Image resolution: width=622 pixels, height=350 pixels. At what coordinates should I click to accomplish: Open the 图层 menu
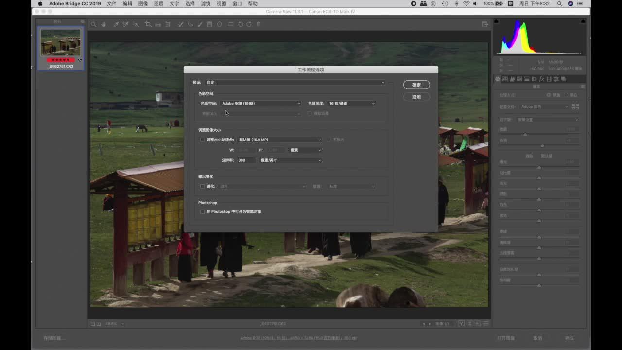[x=158, y=4]
